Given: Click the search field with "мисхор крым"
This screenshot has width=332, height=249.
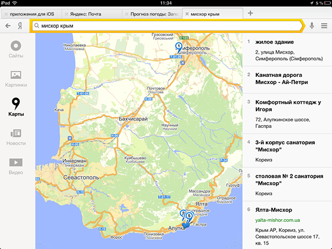Looking at the screenshot, I should (167, 26).
